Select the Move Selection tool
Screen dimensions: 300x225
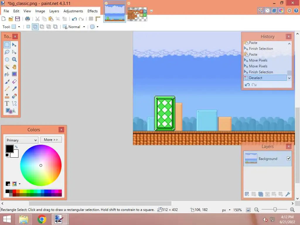(x=14, y=52)
